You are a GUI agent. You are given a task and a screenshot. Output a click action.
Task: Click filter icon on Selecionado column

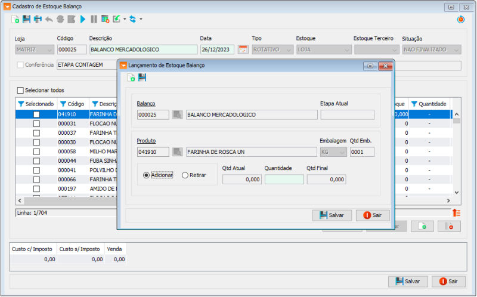pyautogui.click(x=21, y=104)
